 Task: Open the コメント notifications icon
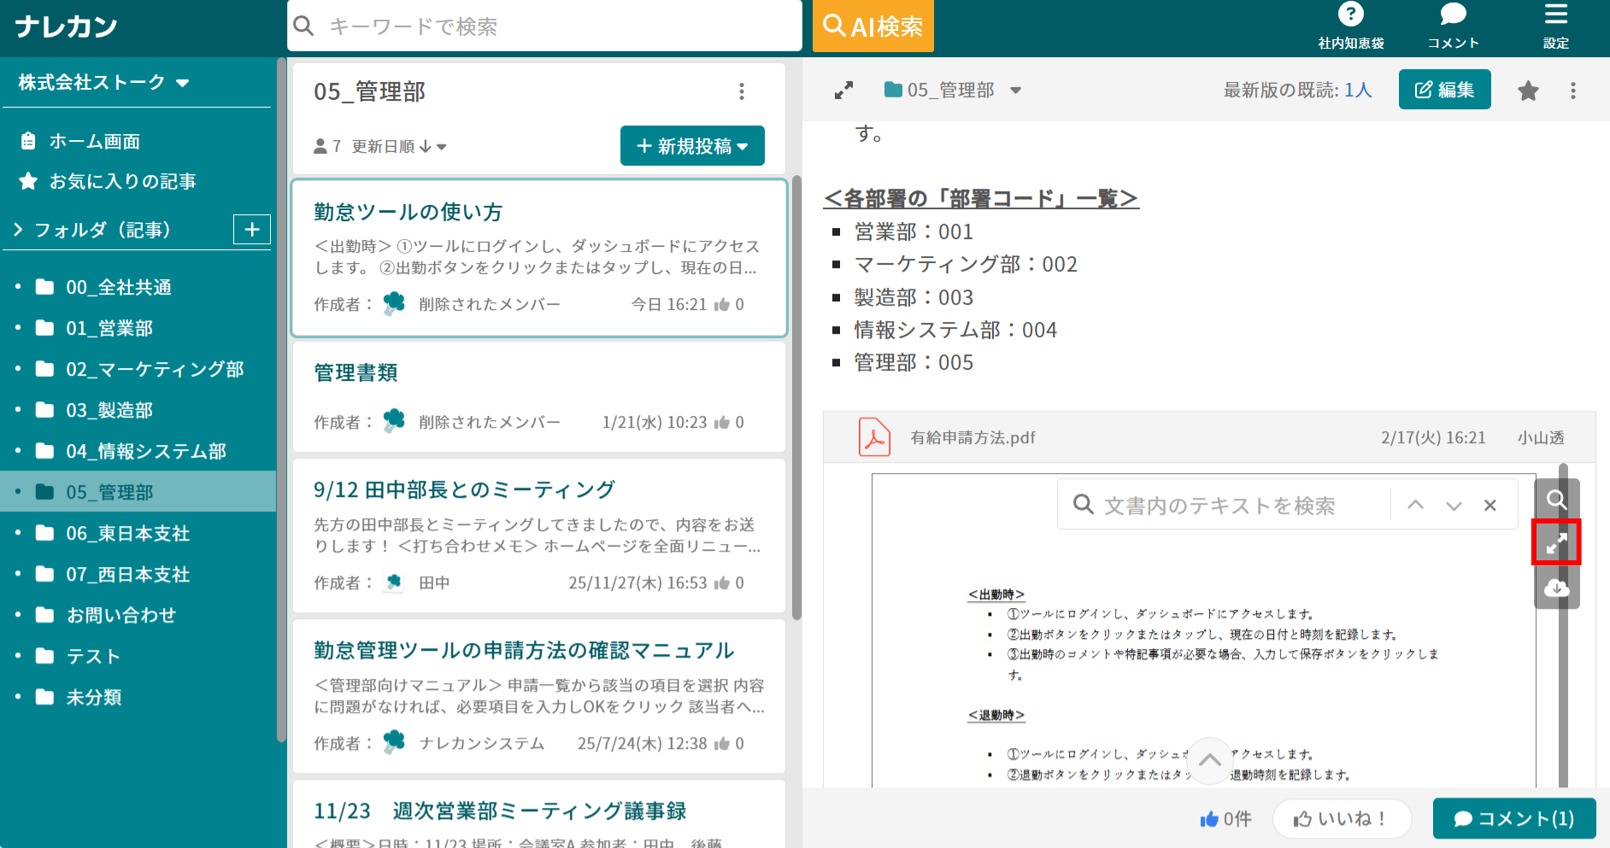(x=1453, y=14)
